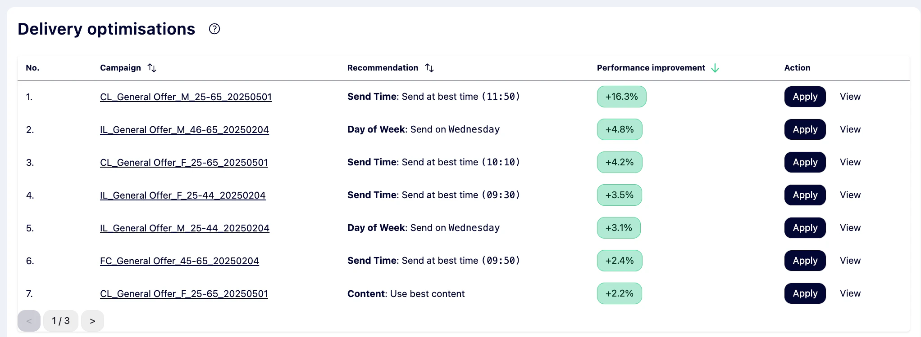Open the Delivery optimisations help tooltip

tap(214, 29)
